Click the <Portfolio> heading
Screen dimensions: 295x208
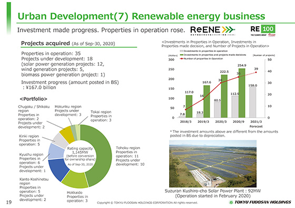click(34, 99)
